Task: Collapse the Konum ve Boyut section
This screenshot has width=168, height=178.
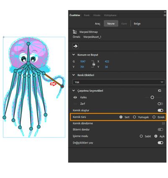Action: (x=73, y=55)
